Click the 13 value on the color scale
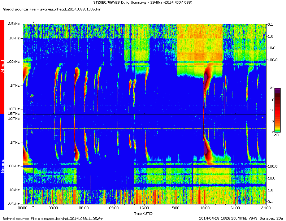Screen dimensions: 286x221 272,110
